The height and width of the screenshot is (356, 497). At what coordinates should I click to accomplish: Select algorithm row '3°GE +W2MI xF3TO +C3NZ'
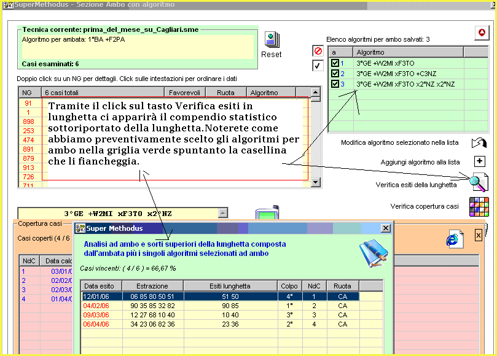click(409, 74)
